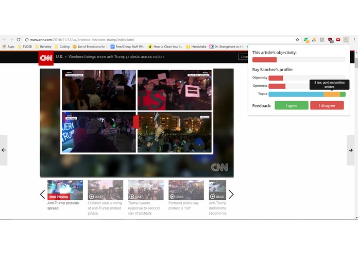This screenshot has height=255, width=358.
Task: Click the browser forward arrow
Action: [11, 40]
